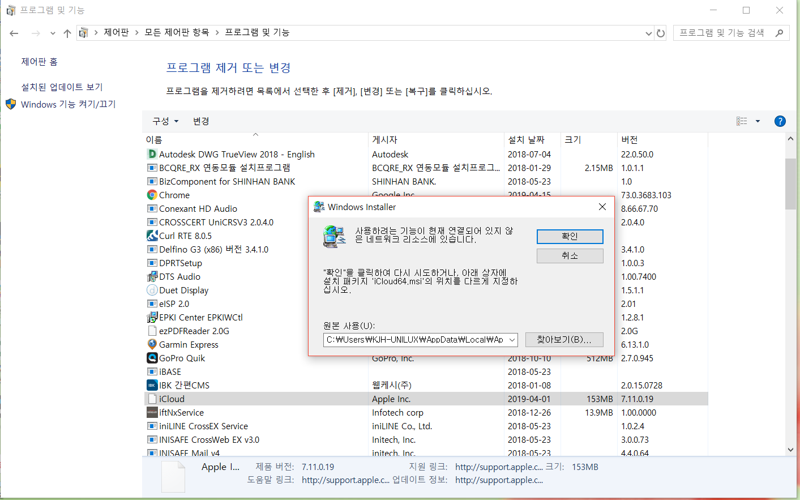
Task: Expand the view options dropdown arrow
Action: [x=758, y=121]
